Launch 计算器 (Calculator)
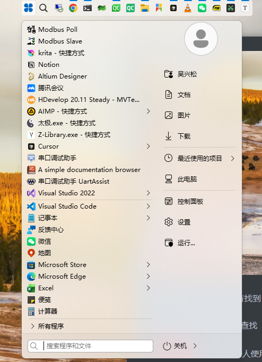This screenshot has height=362, width=262. [x=89, y=311]
